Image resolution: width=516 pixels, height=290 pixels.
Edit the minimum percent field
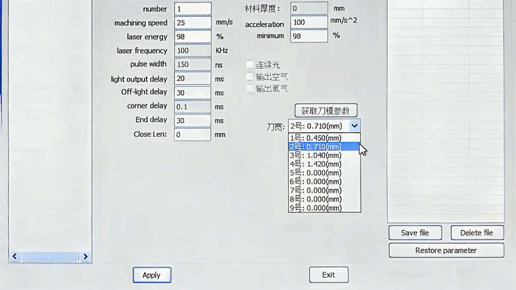click(x=309, y=36)
